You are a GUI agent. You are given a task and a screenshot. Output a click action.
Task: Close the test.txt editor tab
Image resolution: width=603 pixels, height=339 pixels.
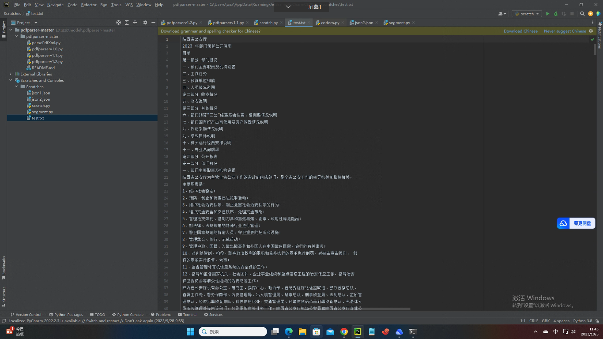click(309, 23)
